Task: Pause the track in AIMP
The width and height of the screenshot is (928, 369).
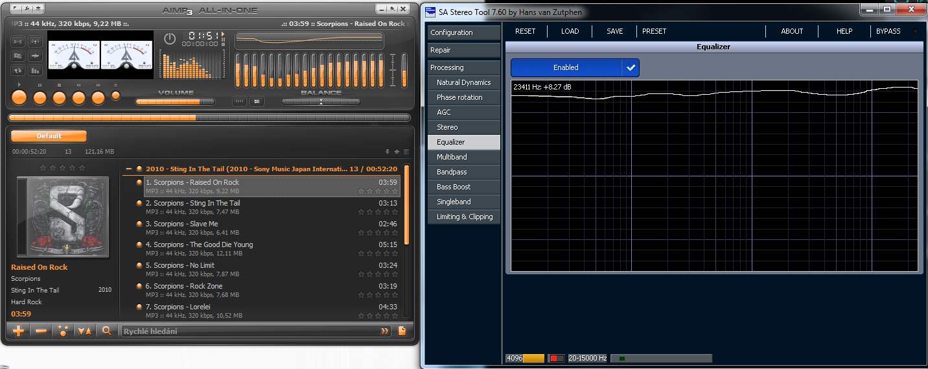Action: [40, 97]
